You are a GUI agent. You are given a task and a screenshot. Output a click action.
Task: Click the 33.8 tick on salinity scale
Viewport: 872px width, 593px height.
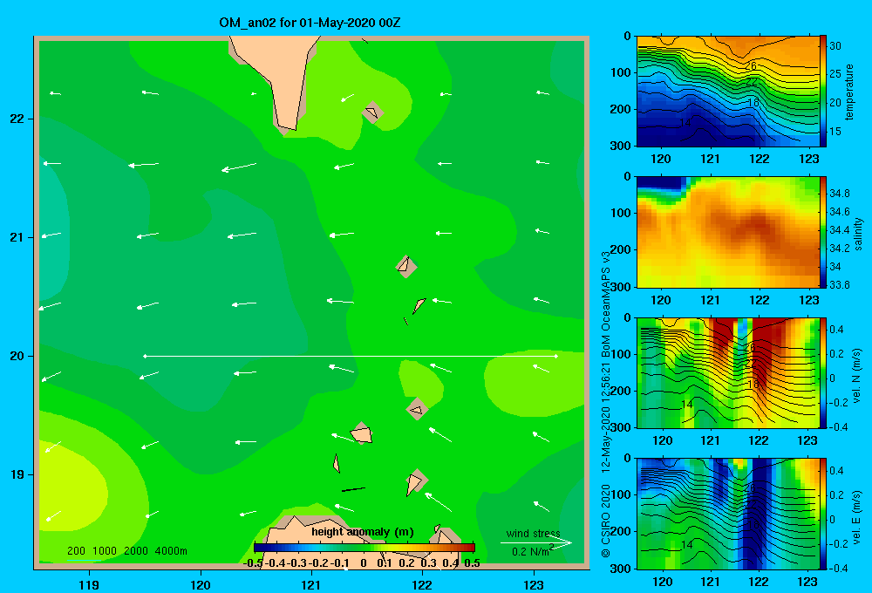[x=839, y=285]
